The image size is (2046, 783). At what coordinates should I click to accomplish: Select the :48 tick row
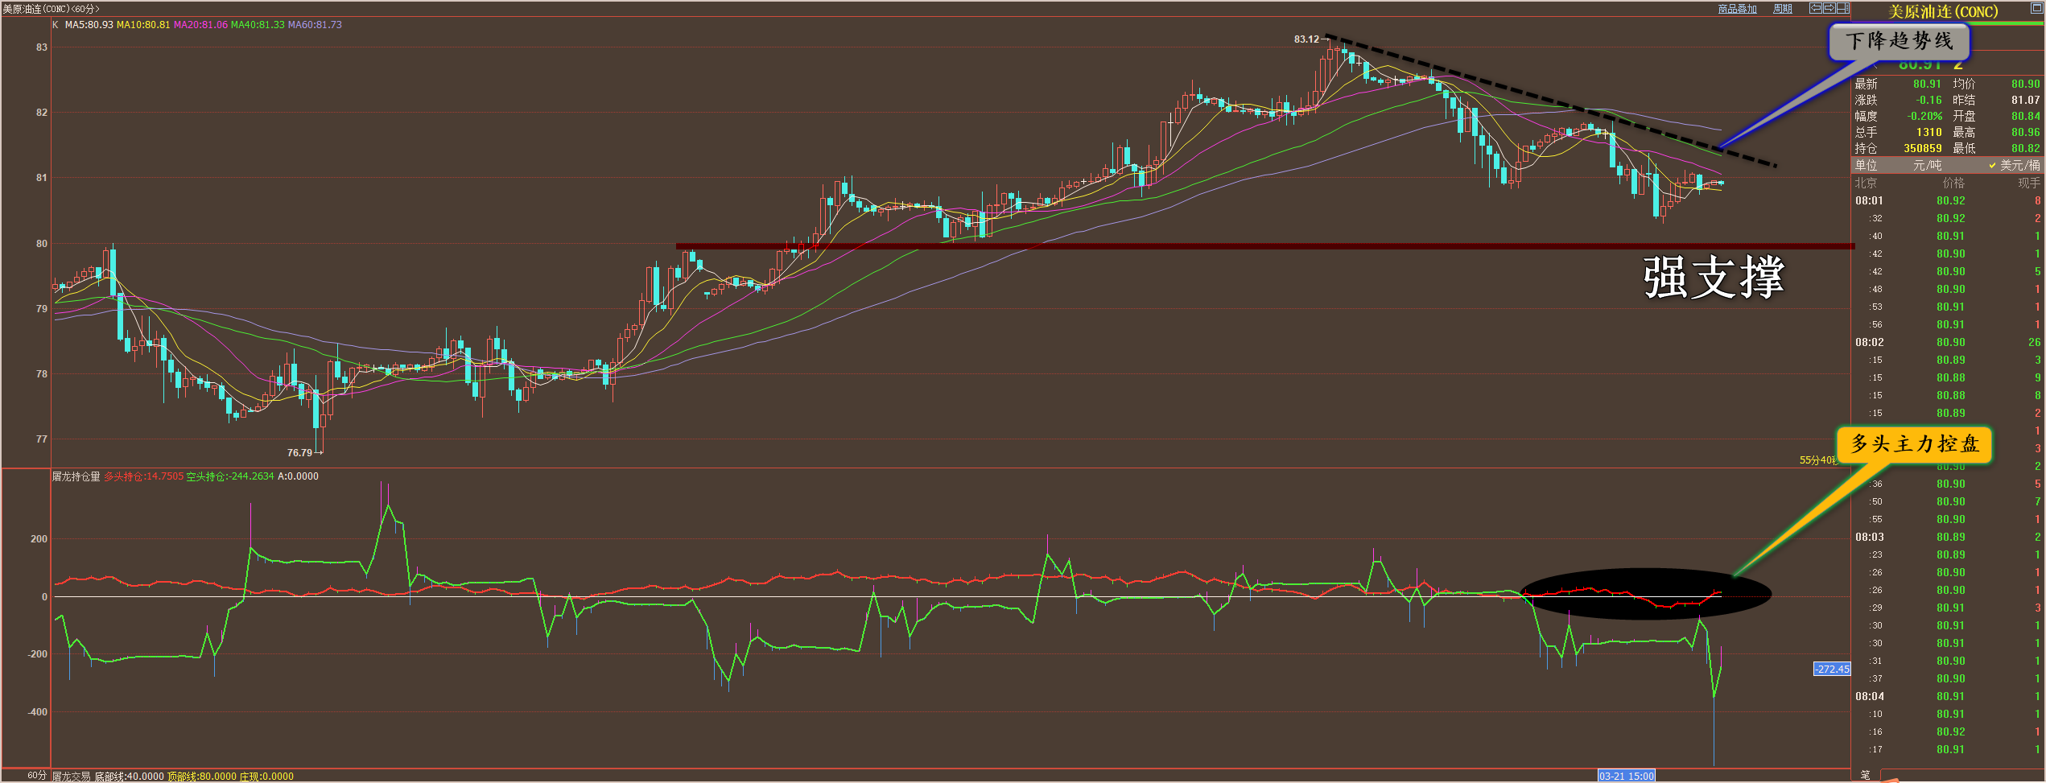[1948, 289]
